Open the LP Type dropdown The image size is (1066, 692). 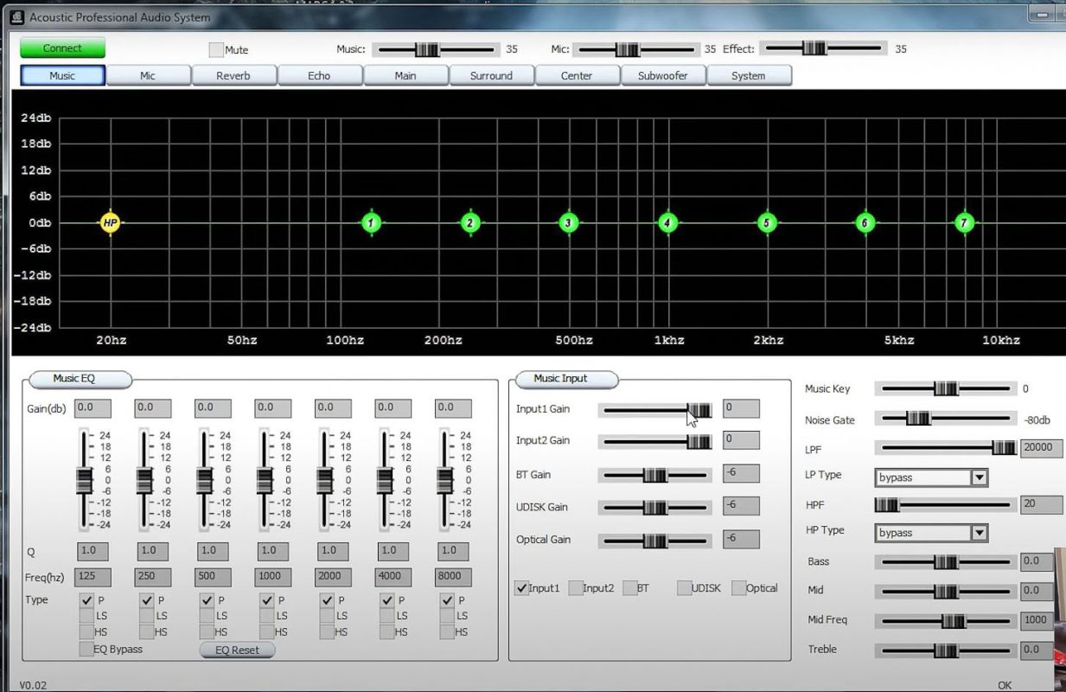coord(979,477)
